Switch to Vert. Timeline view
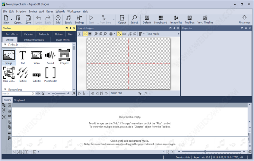This screenshot has width=254, height=161. (x=205, y=19)
